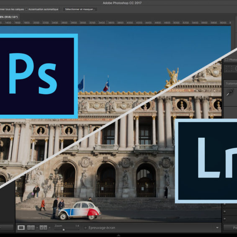Select the loupe single-image view icon
The width and height of the screenshot is (237, 237).
point(21,228)
